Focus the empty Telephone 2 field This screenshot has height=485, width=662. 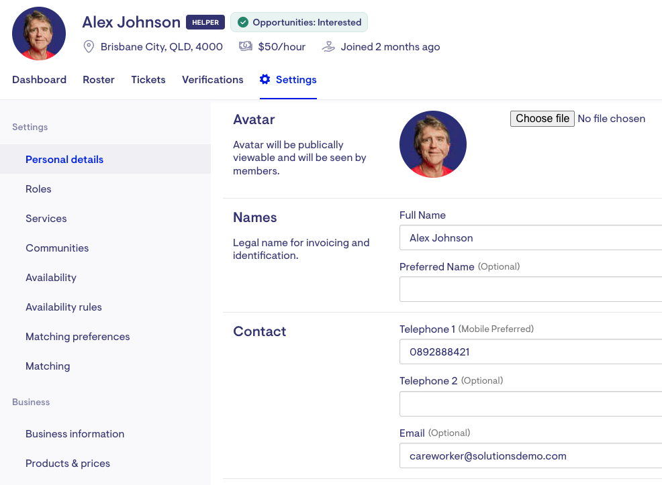tap(530, 404)
